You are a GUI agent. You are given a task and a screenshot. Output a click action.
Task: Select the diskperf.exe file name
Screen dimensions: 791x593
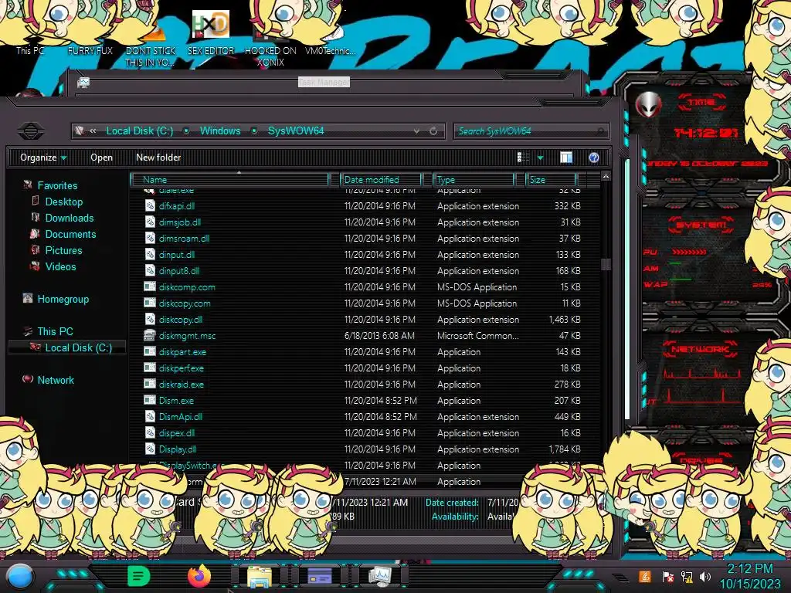(181, 368)
